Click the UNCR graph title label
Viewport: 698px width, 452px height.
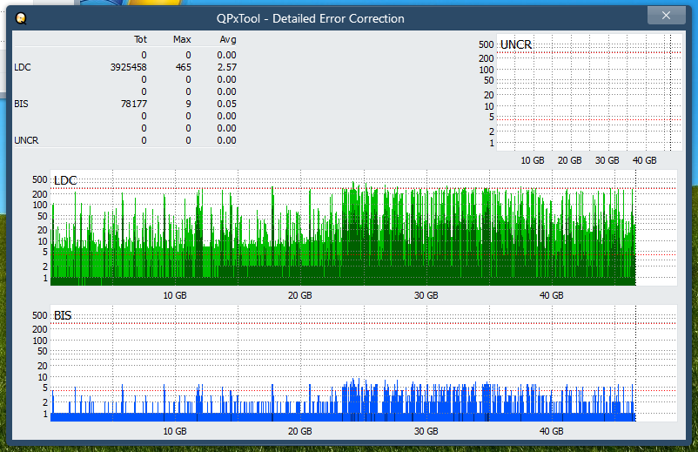pos(516,44)
